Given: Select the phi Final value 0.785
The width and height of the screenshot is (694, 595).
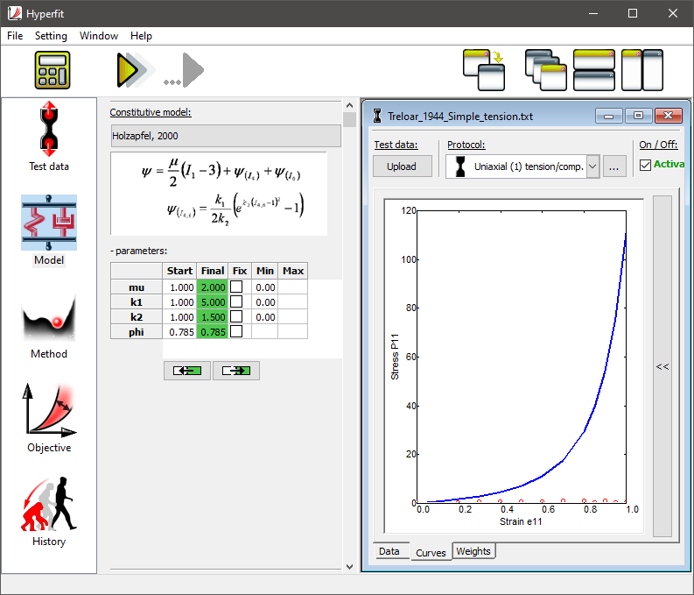Looking at the screenshot, I should click(213, 332).
